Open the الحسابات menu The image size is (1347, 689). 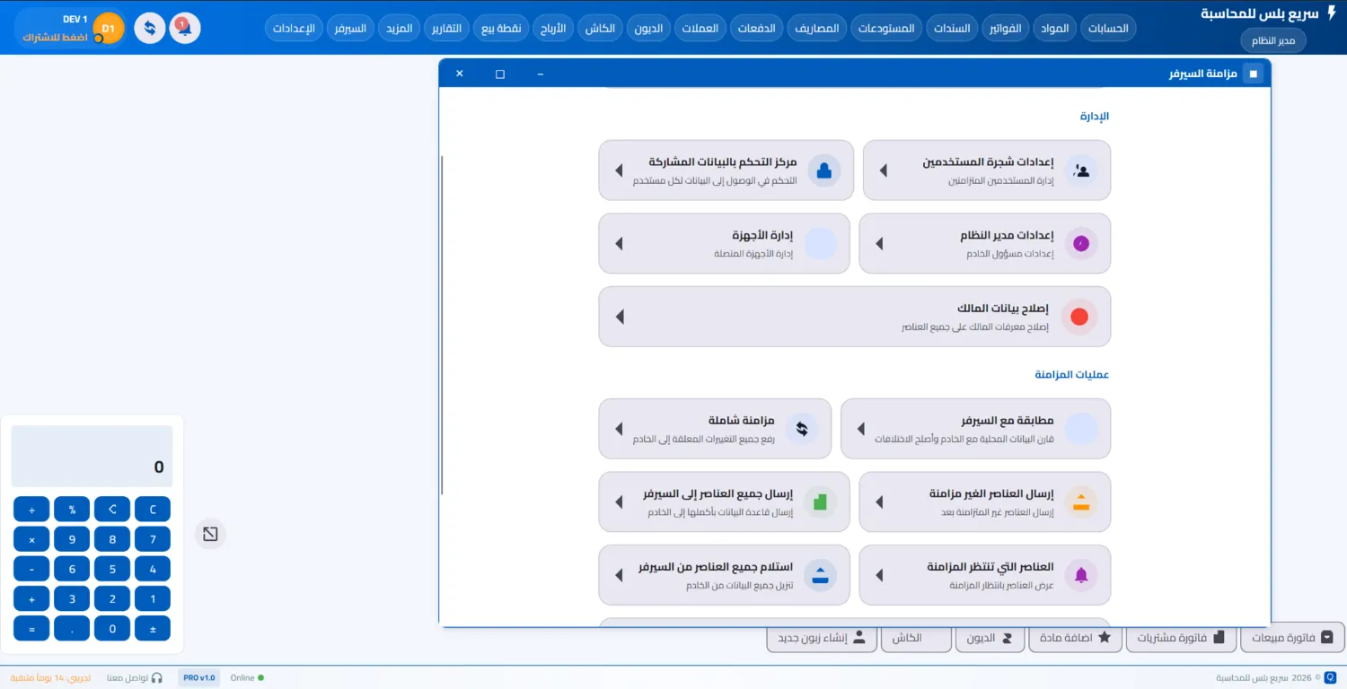pos(1108,28)
